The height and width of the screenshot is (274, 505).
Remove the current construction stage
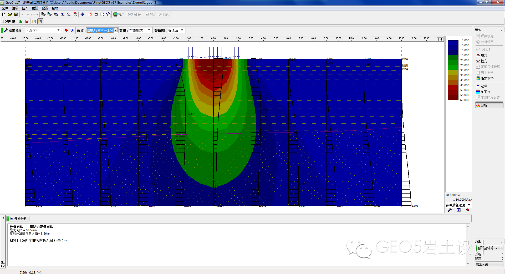27,21
